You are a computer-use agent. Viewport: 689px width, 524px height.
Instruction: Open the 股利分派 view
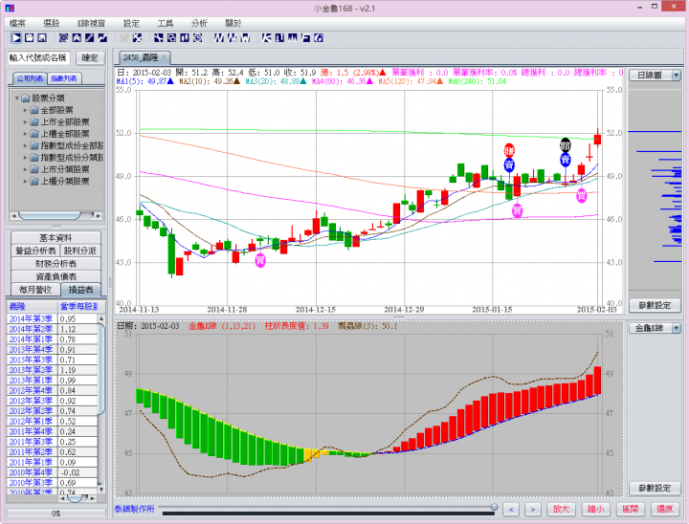tap(80, 251)
